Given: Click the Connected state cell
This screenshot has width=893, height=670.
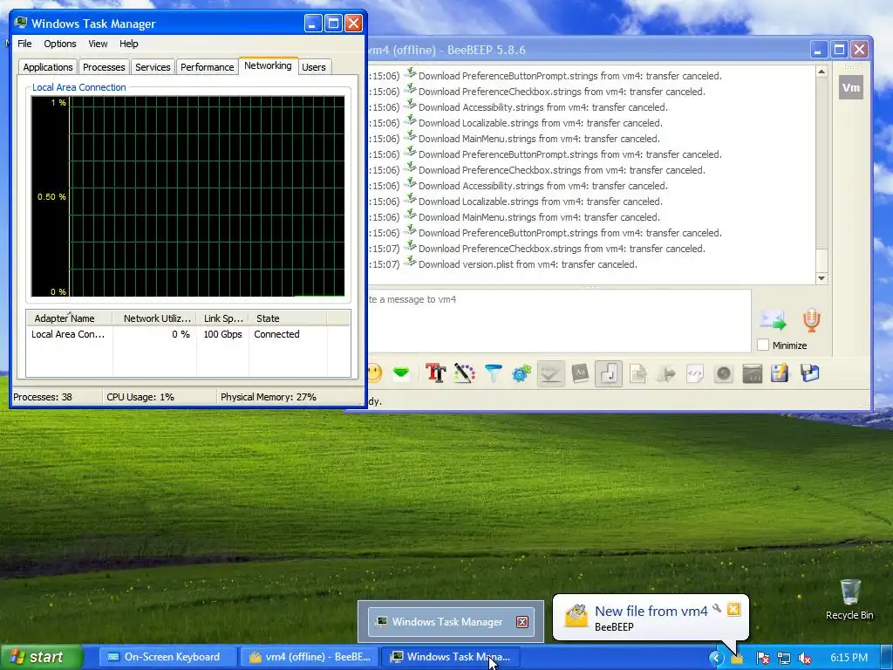Looking at the screenshot, I should click(x=276, y=334).
